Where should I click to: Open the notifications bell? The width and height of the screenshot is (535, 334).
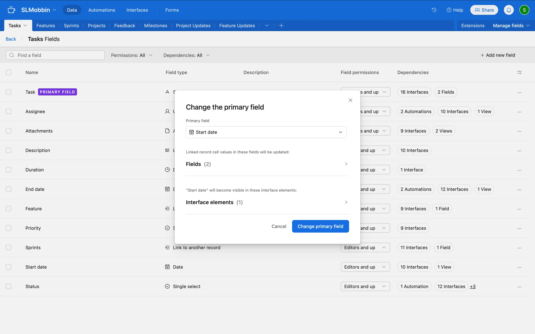tap(509, 10)
